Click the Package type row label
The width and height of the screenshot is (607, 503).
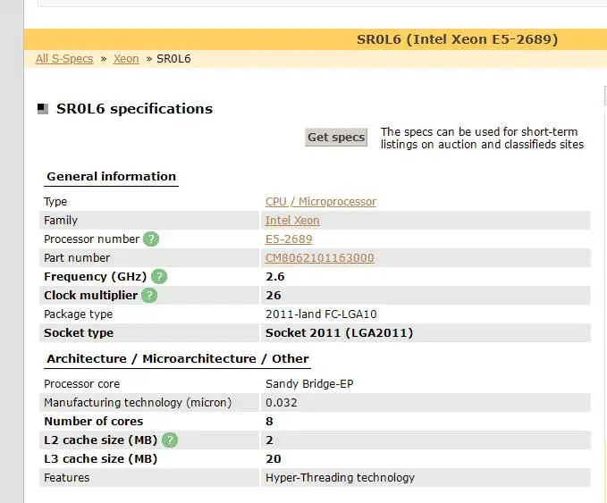click(x=78, y=314)
